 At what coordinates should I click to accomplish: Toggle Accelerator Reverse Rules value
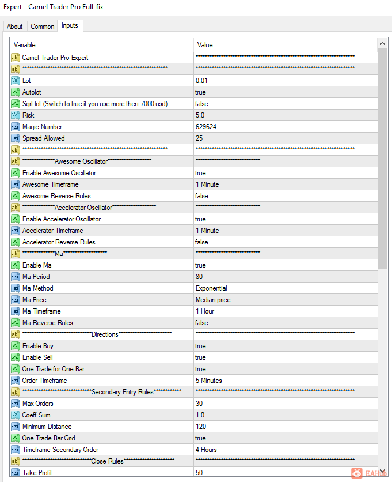pos(286,242)
